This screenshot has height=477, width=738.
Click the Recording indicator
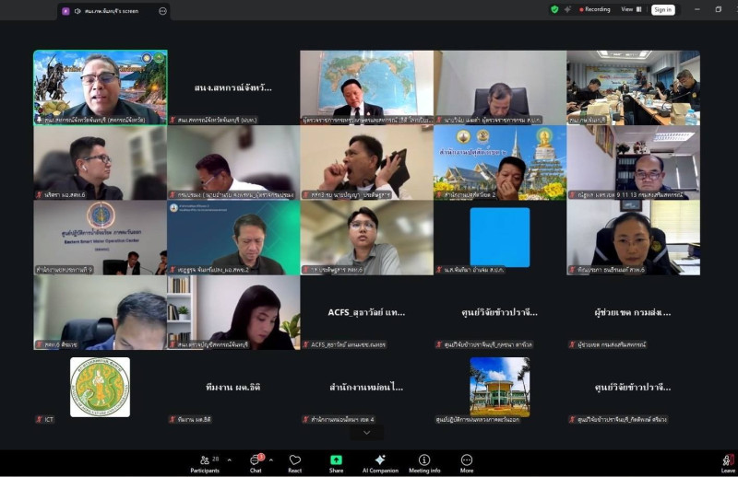click(x=592, y=9)
